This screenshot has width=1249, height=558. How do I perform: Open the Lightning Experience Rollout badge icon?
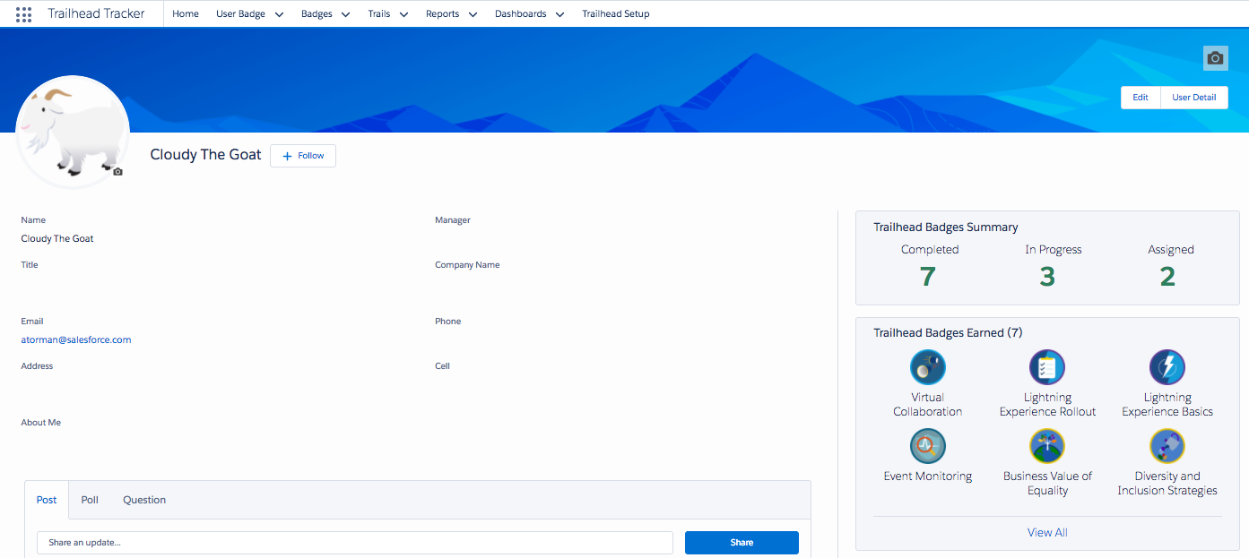(1047, 367)
